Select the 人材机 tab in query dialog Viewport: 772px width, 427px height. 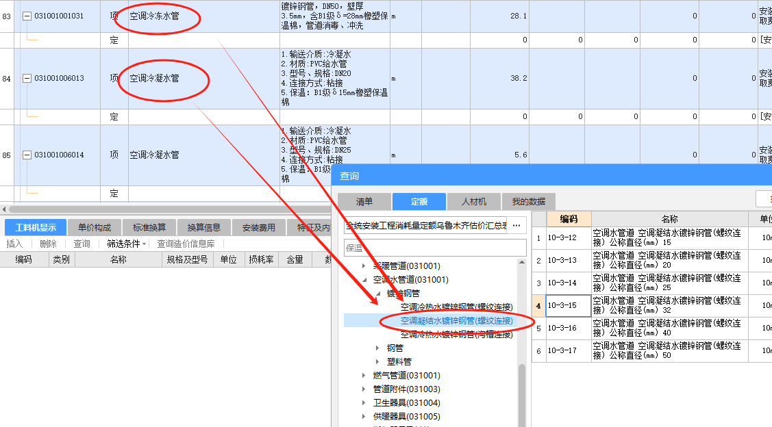(x=473, y=202)
